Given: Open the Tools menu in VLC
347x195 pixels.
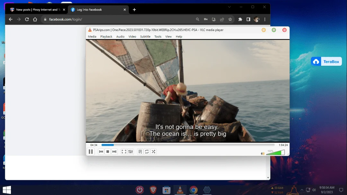Looking at the screenshot, I should 158,37.
